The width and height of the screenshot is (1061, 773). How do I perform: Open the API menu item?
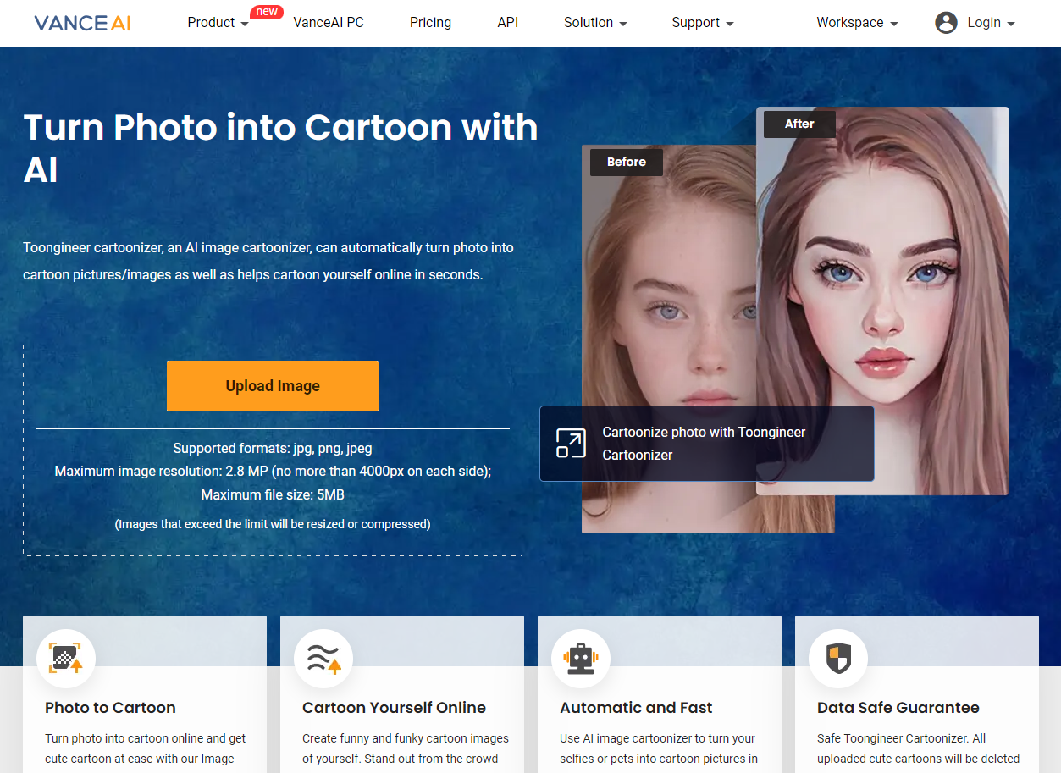pyautogui.click(x=508, y=23)
